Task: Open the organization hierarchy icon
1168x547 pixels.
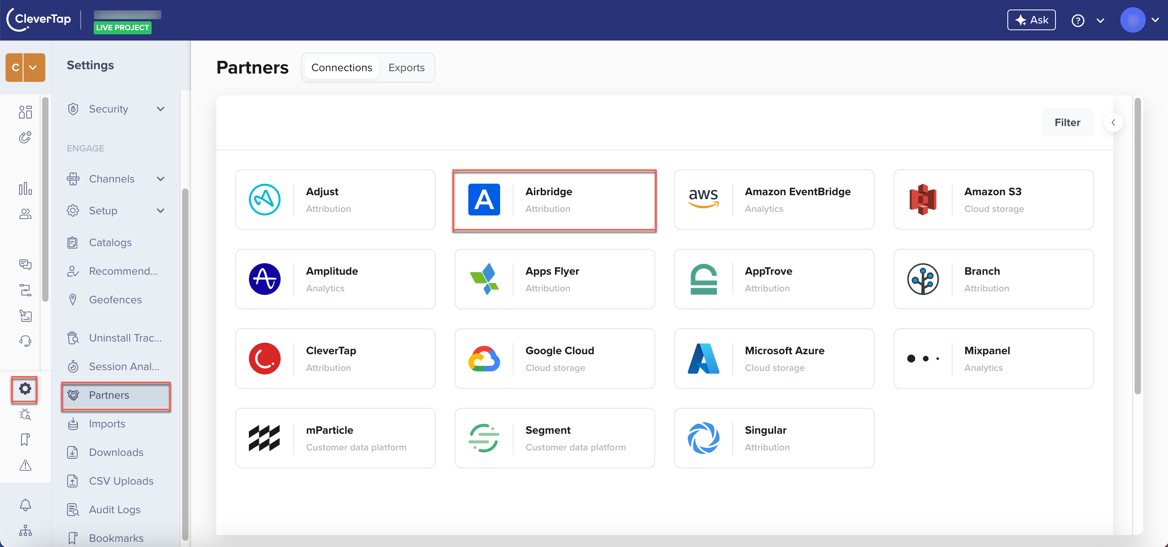Action: pos(25,530)
